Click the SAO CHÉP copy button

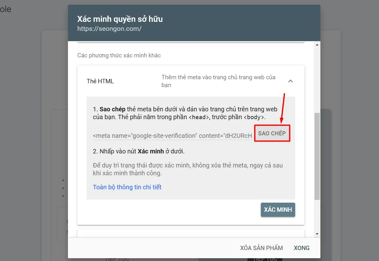[x=272, y=133]
